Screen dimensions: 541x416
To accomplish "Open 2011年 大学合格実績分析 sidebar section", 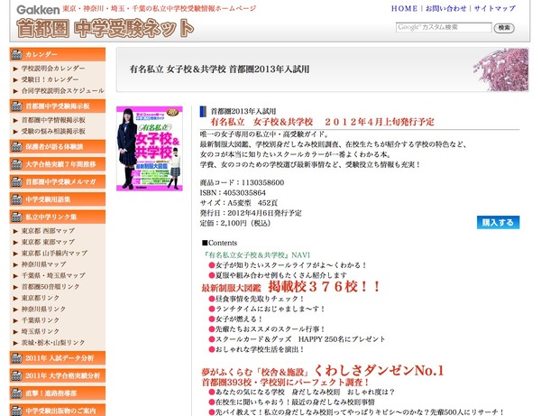I will [58, 375].
